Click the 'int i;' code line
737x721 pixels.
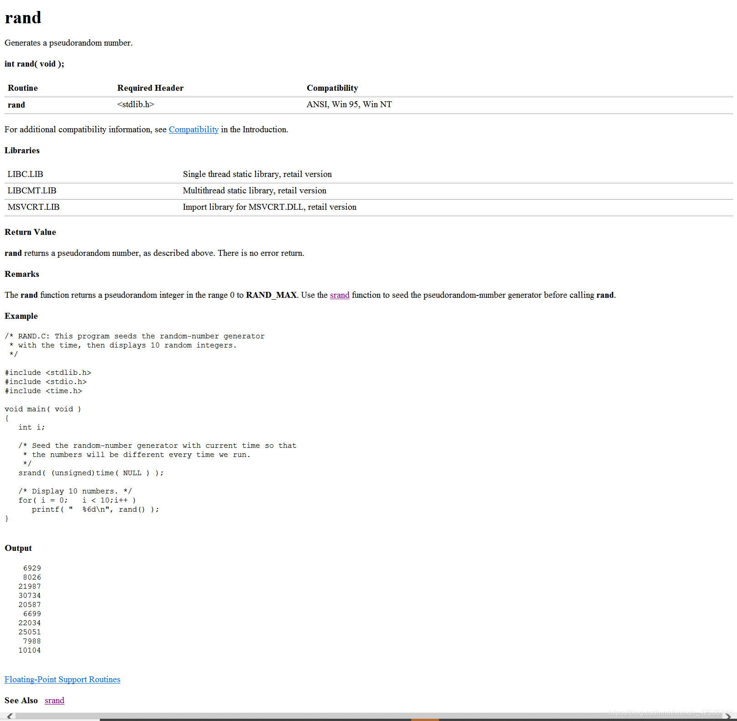31,427
